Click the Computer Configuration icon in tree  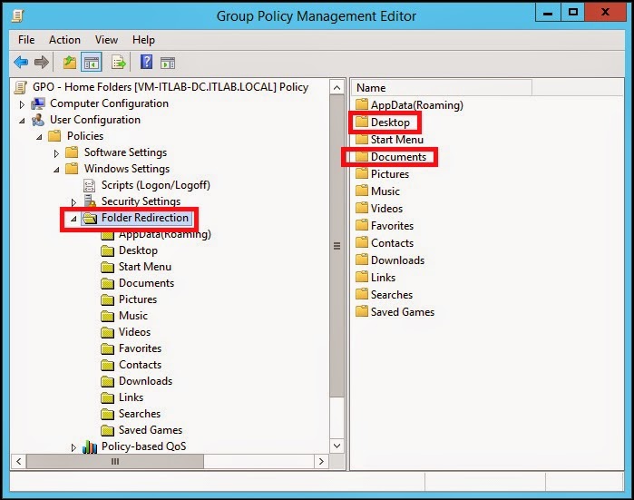(x=38, y=103)
